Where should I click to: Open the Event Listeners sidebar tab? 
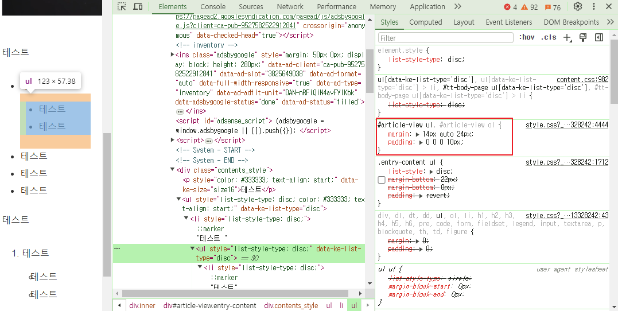[x=509, y=22]
